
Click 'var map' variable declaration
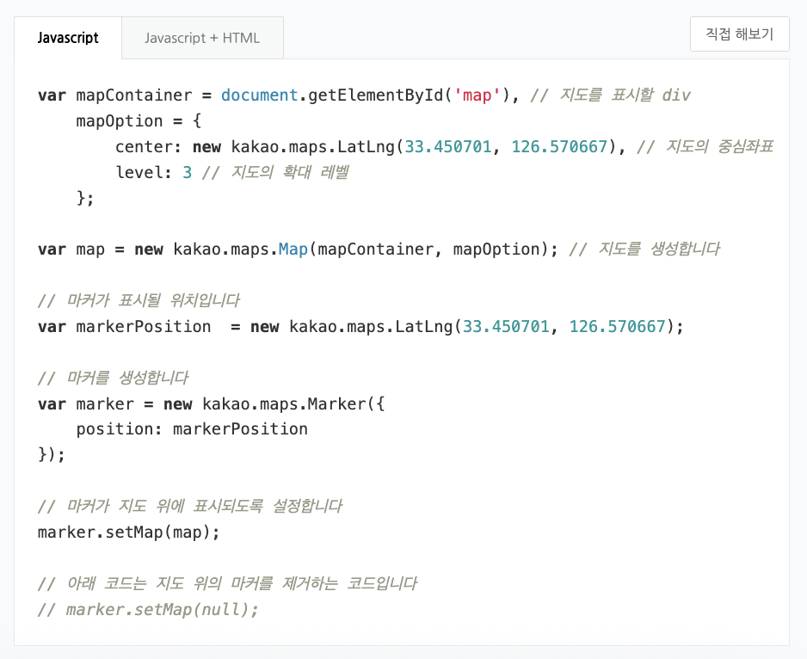click(x=71, y=249)
